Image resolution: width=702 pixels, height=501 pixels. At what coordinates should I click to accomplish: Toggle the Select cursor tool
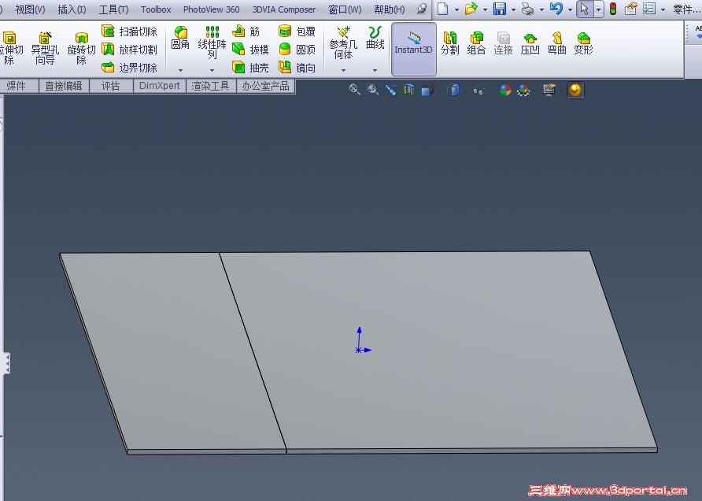(x=584, y=9)
